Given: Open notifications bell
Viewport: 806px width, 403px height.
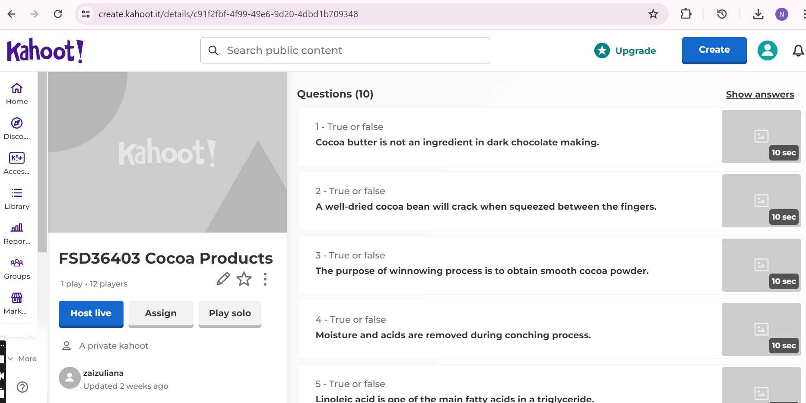Looking at the screenshot, I should (x=798, y=50).
